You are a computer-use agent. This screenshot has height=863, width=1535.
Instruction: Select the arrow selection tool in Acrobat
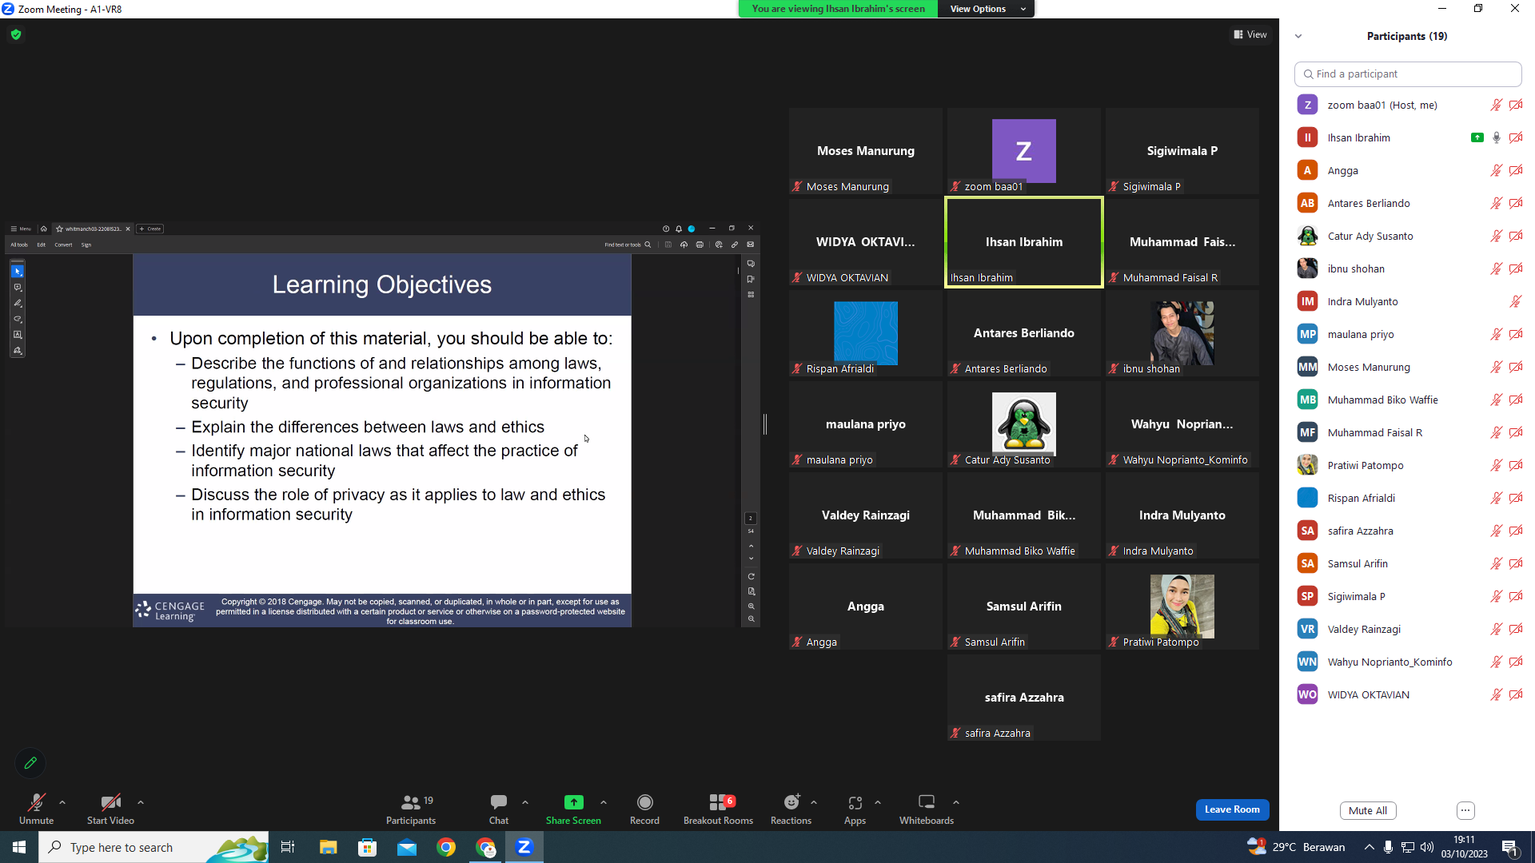pos(18,272)
